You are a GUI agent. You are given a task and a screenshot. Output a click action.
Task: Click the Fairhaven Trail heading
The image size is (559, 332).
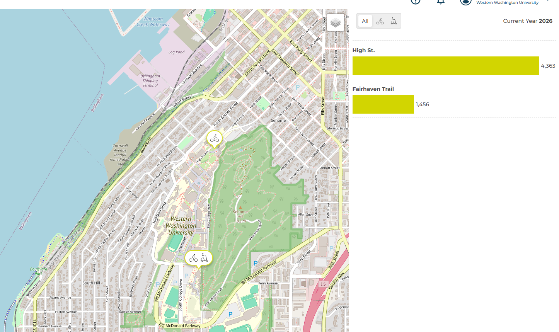coord(373,89)
